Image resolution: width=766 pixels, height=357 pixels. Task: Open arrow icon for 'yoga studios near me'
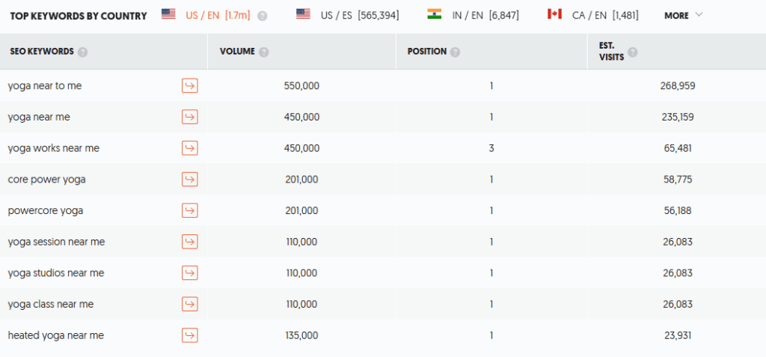click(189, 273)
